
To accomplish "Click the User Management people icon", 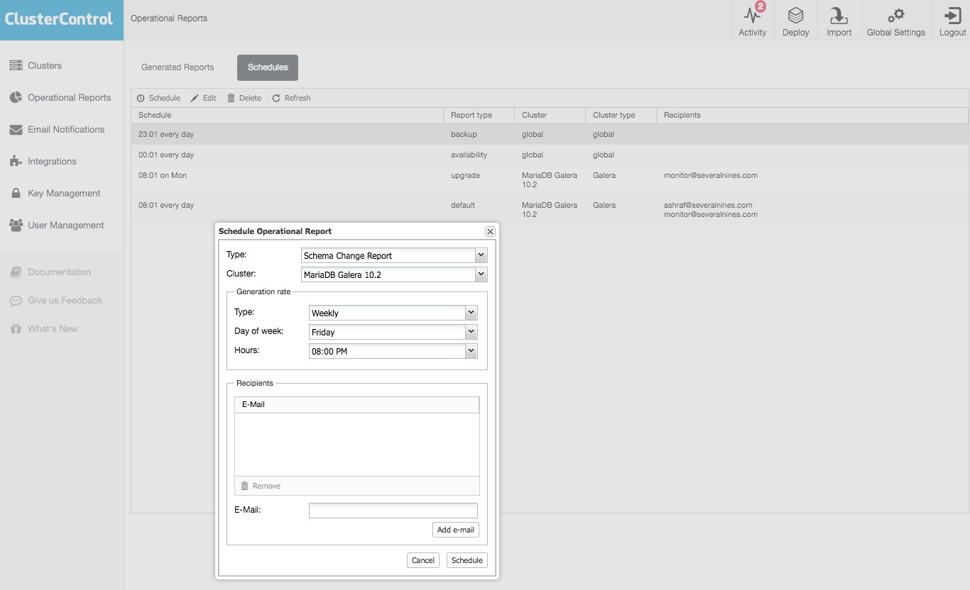I will coord(16,225).
